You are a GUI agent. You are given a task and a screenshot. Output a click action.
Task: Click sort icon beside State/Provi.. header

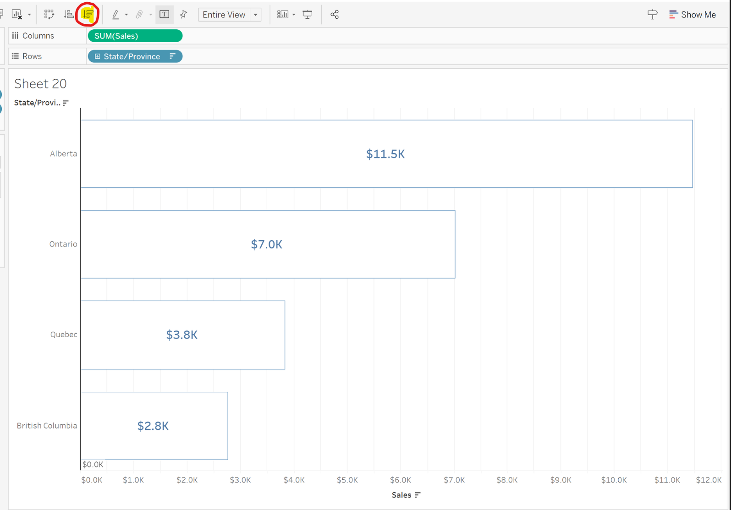coord(66,103)
